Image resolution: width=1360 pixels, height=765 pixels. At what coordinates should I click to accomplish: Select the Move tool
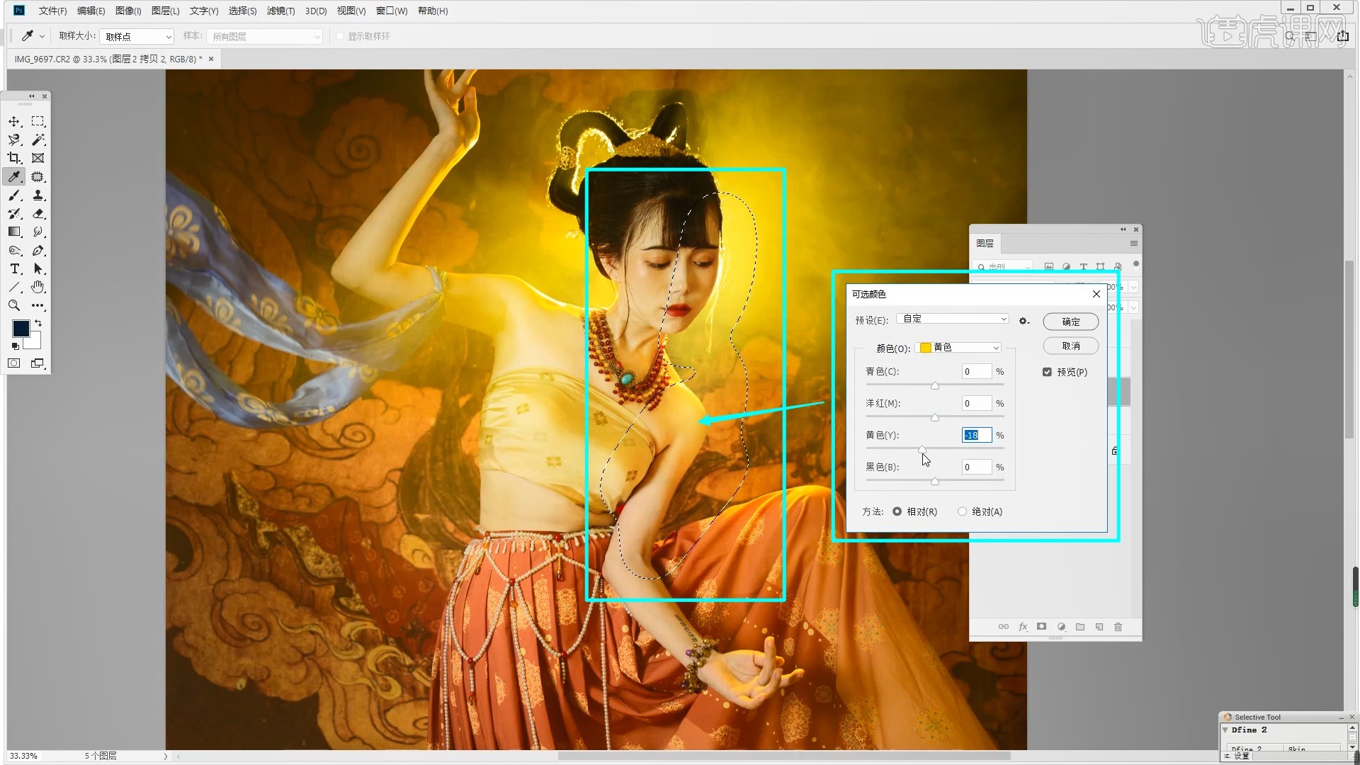[x=14, y=122]
